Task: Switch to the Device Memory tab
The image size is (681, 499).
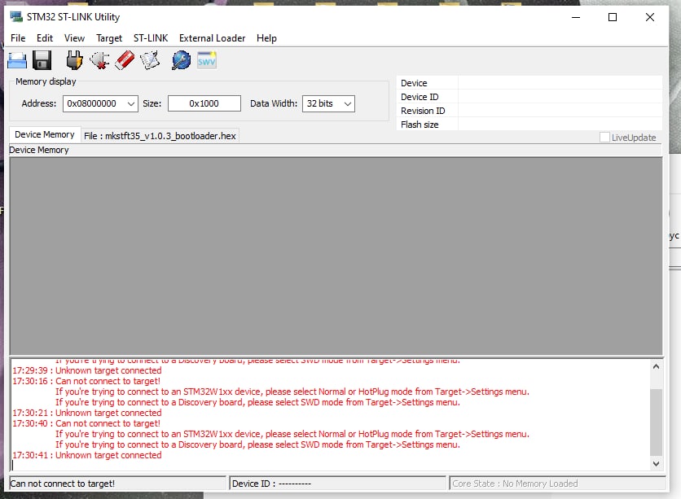Action: coord(44,134)
